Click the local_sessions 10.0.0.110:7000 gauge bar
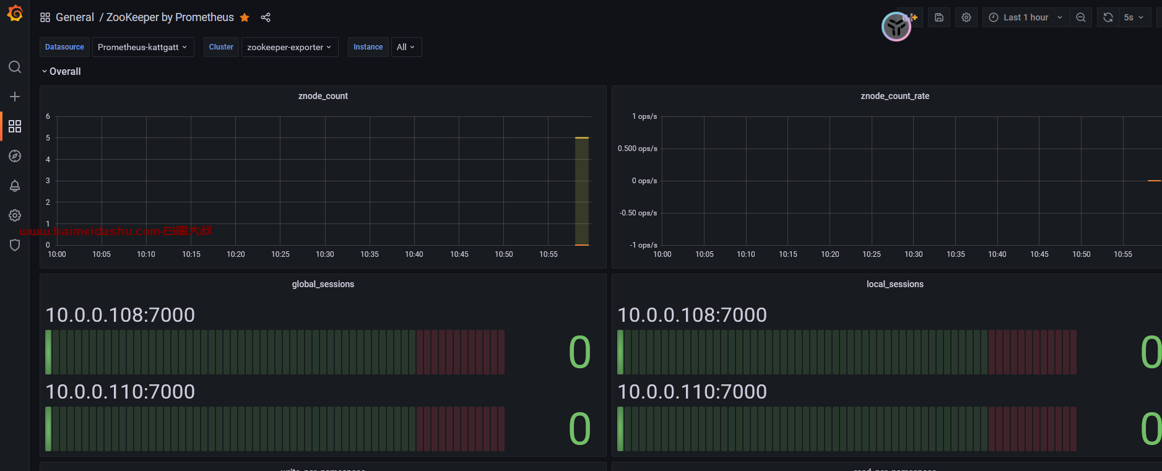The height and width of the screenshot is (471, 1162). (847, 429)
